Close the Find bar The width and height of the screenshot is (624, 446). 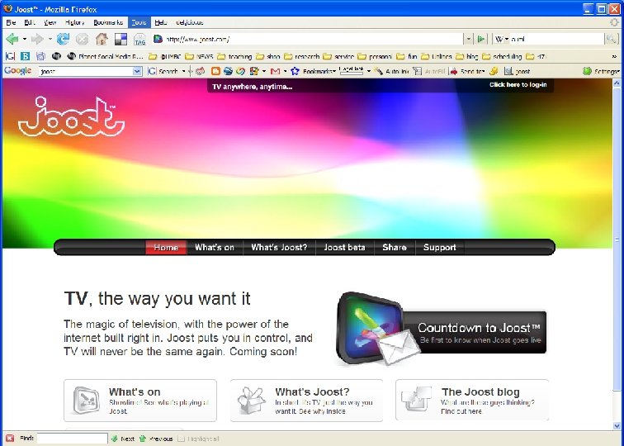pyautogui.click(x=11, y=438)
